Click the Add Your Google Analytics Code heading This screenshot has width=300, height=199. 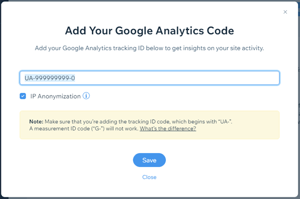[x=149, y=30]
